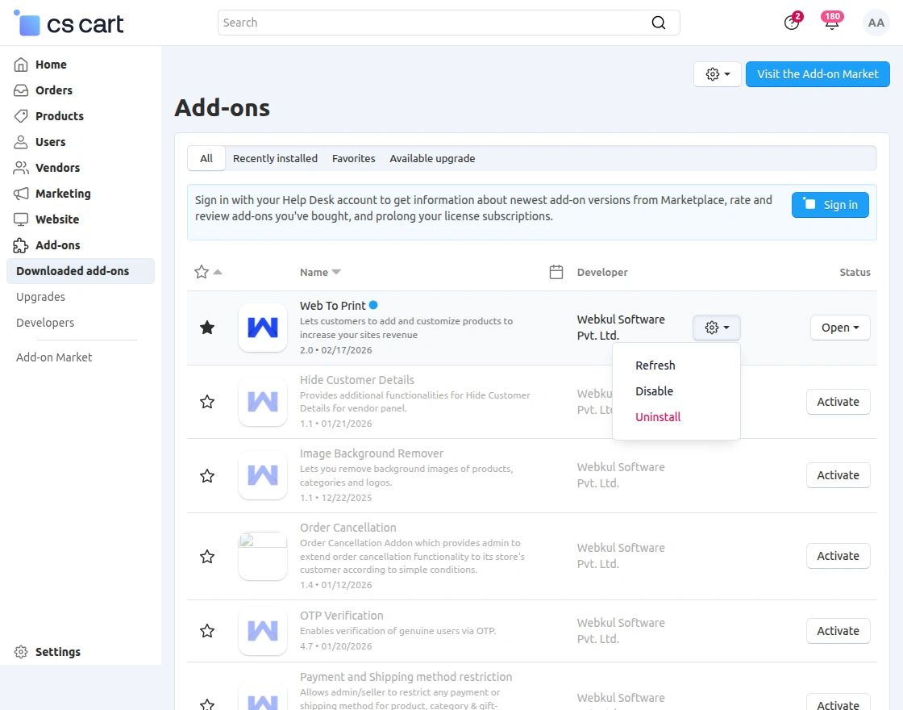Switch to the Recently installed tab

275,158
